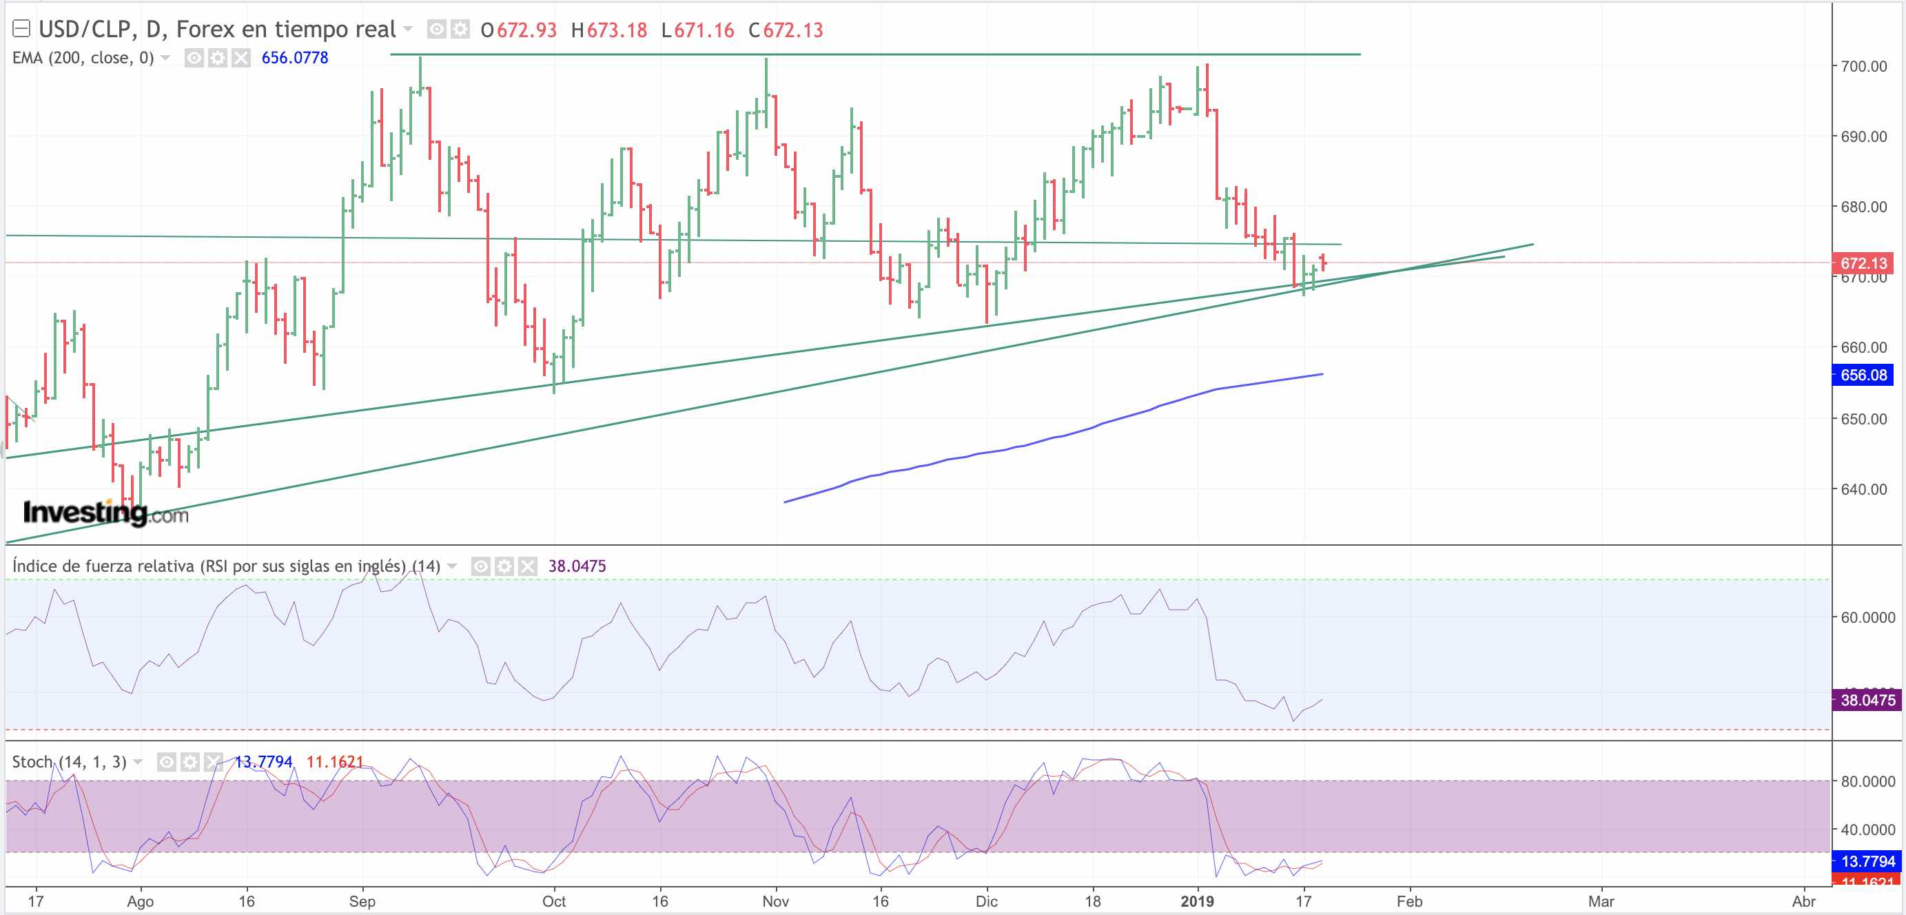
Task: Open dropdown arrow next to USD/CLP title
Action: [408, 29]
